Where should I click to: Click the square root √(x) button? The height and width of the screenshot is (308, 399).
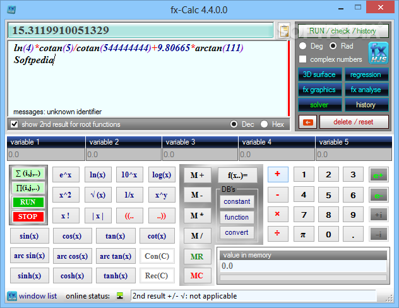[x=98, y=195]
